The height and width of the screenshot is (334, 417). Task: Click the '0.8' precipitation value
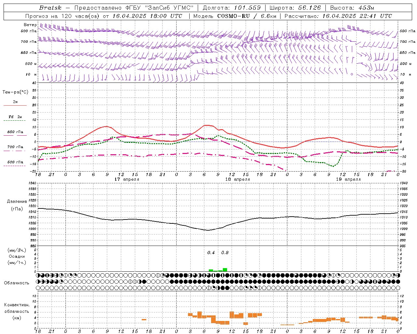[225, 253]
